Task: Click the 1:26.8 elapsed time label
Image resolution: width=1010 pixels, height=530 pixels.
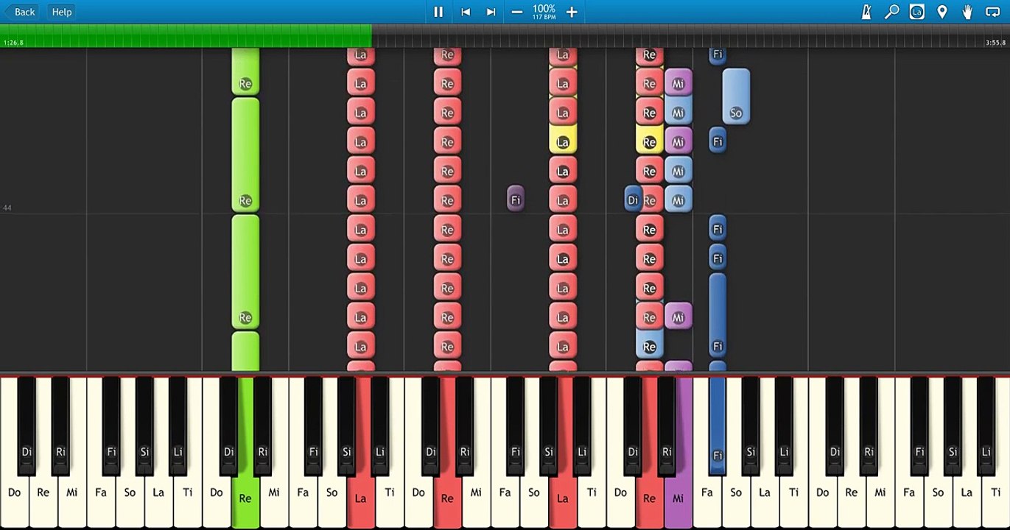Action: click(13, 43)
